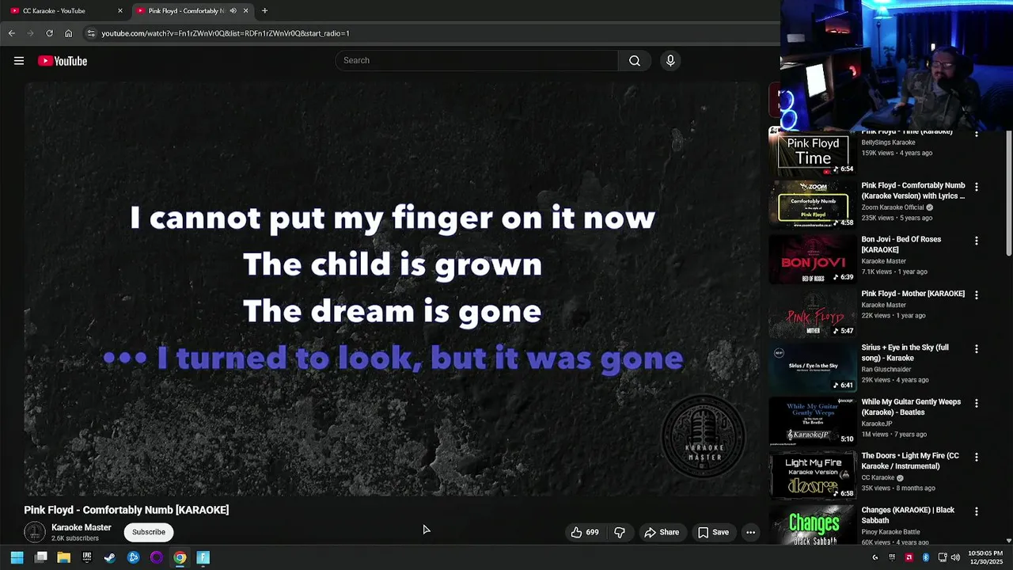
Task: Open options menu for Pink Floyd Mother video
Action: (976, 294)
